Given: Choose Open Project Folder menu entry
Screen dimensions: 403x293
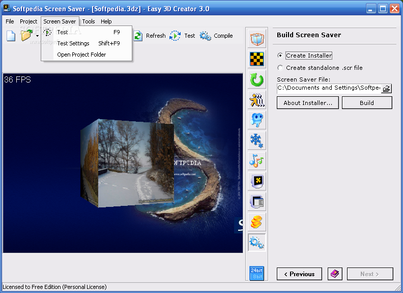Looking at the screenshot, I should (x=87, y=55).
